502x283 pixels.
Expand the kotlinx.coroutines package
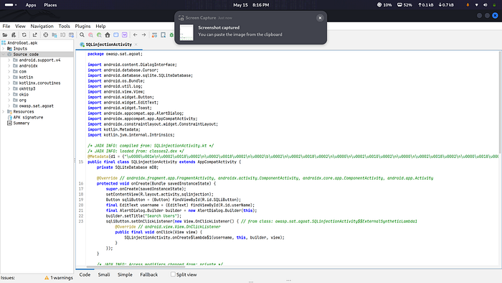click(x=9, y=83)
